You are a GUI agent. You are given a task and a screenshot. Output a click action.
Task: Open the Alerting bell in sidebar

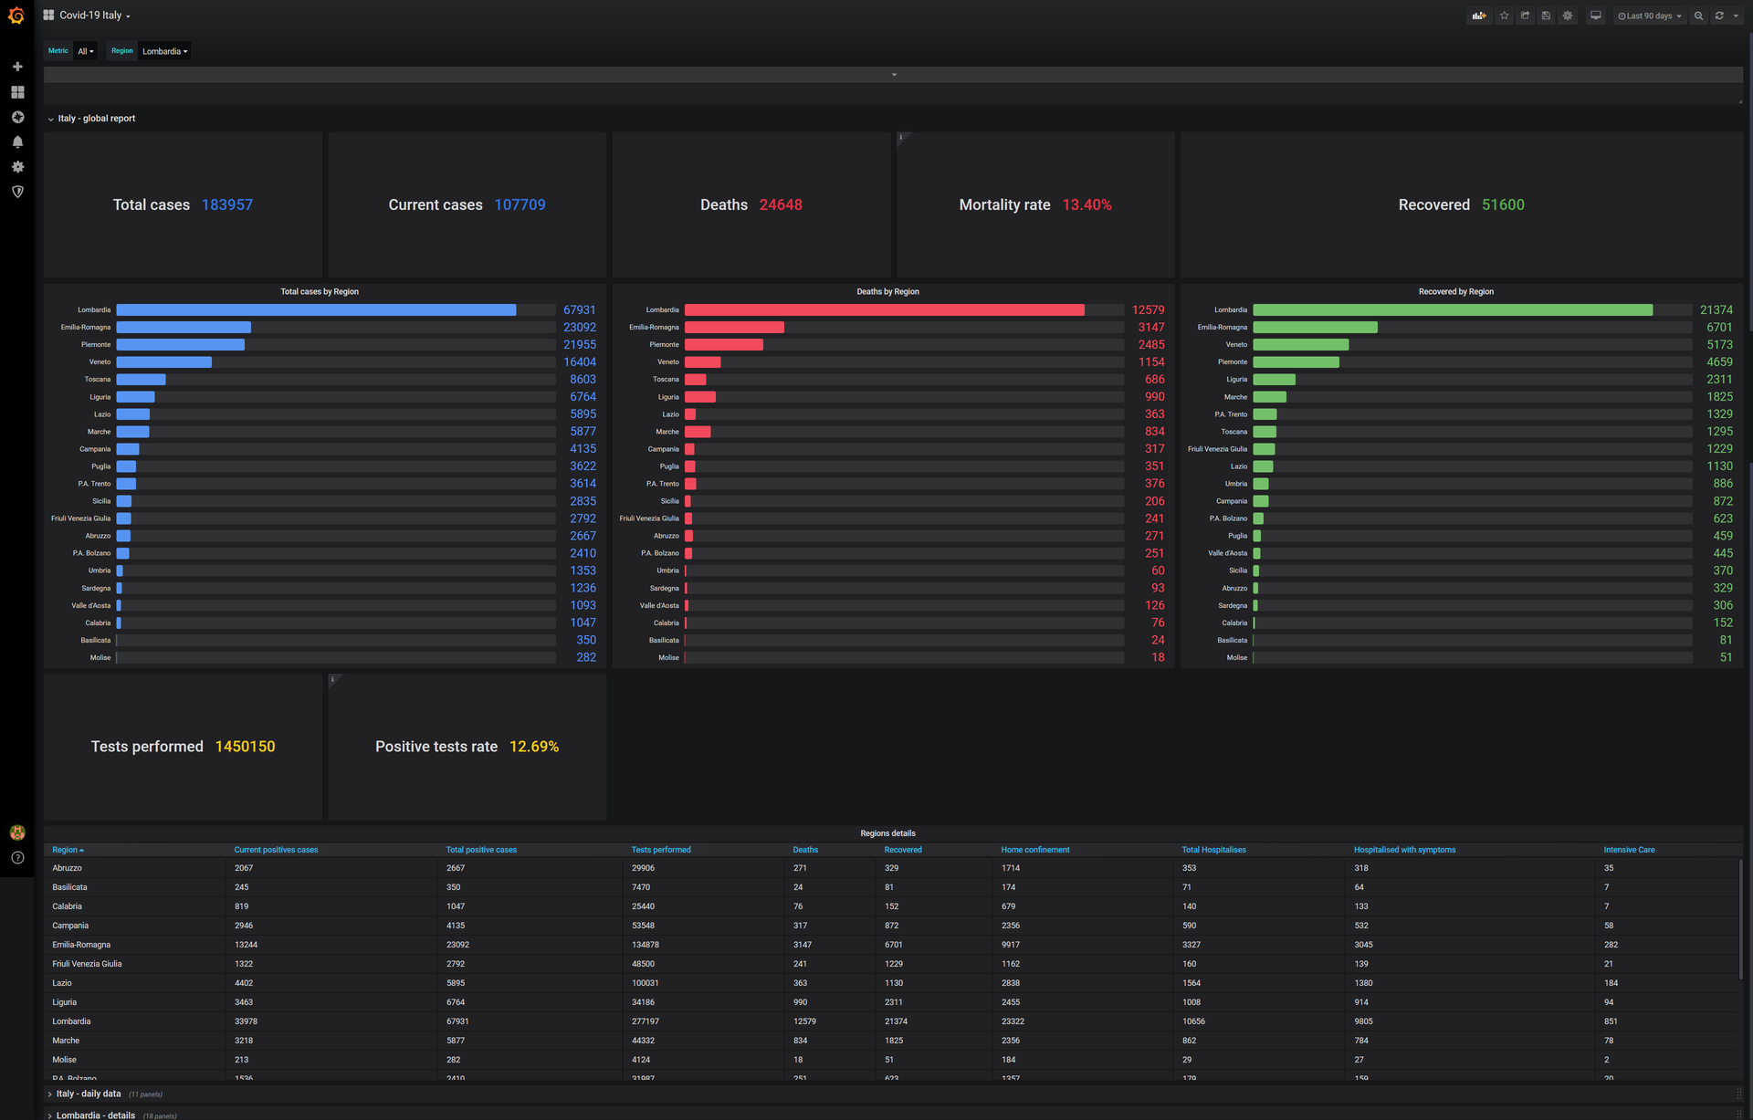pos(17,142)
